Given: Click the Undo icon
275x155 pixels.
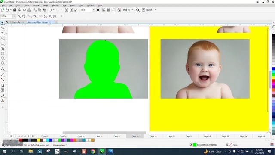Looking at the screenshot, I should 50,10.
